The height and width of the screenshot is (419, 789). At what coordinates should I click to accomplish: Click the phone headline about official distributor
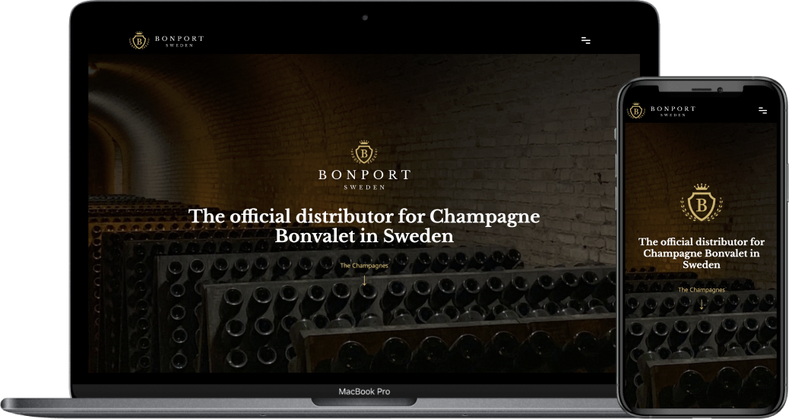[x=702, y=254]
